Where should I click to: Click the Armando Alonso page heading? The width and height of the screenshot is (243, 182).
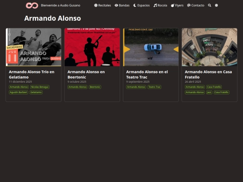pos(53,18)
